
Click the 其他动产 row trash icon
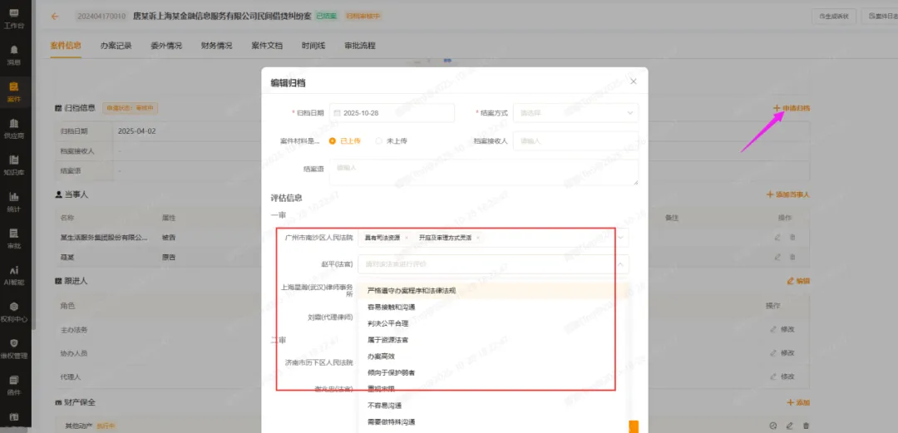[x=806, y=426]
